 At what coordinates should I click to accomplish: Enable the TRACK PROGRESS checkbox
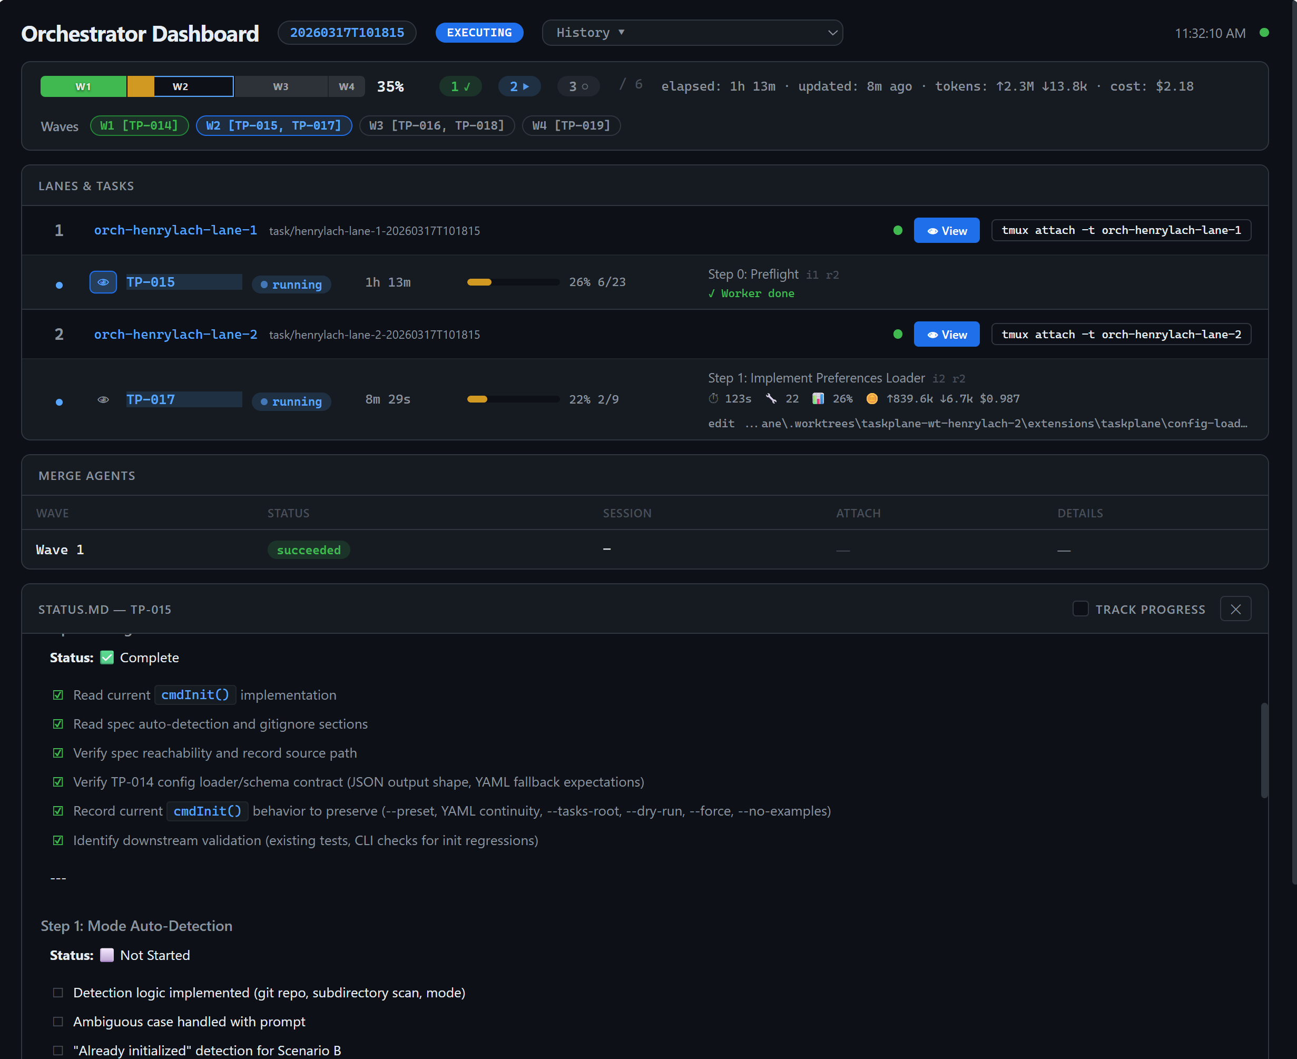[x=1080, y=609]
